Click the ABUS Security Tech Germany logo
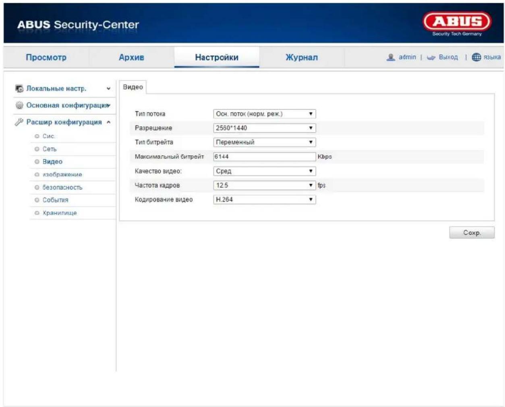Image resolution: width=505 pixels, height=407 pixels. [457, 24]
